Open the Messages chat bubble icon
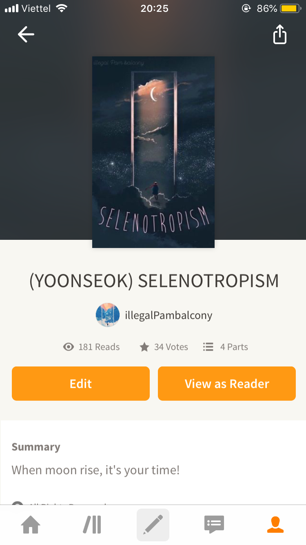Image resolution: width=306 pixels, height=545 pixels. [x=214, y=525]
